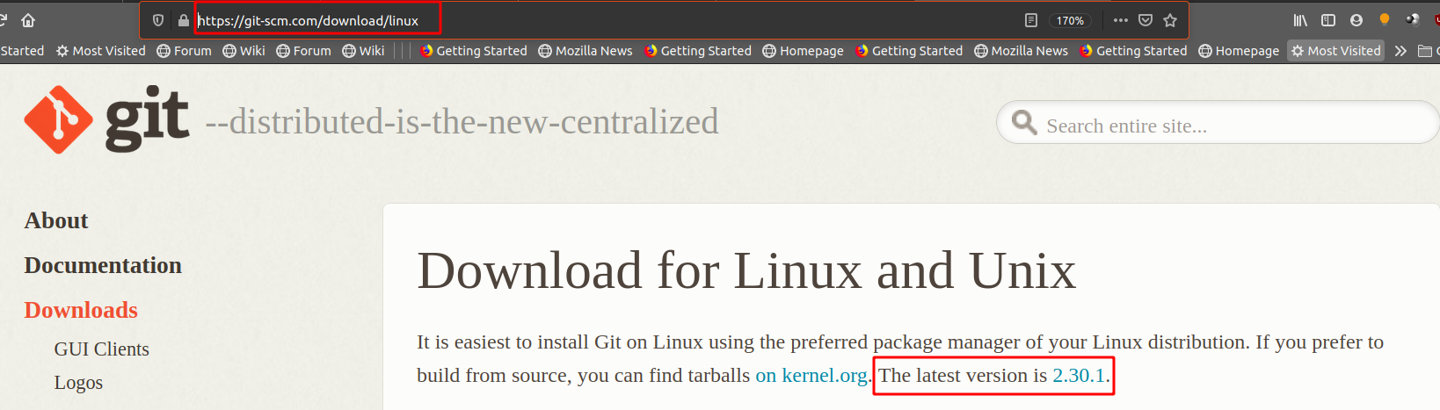Viewport: 1440px width, 410px height.
Task: Follow the kernel.org tarballs link
Action: point(811,376)
